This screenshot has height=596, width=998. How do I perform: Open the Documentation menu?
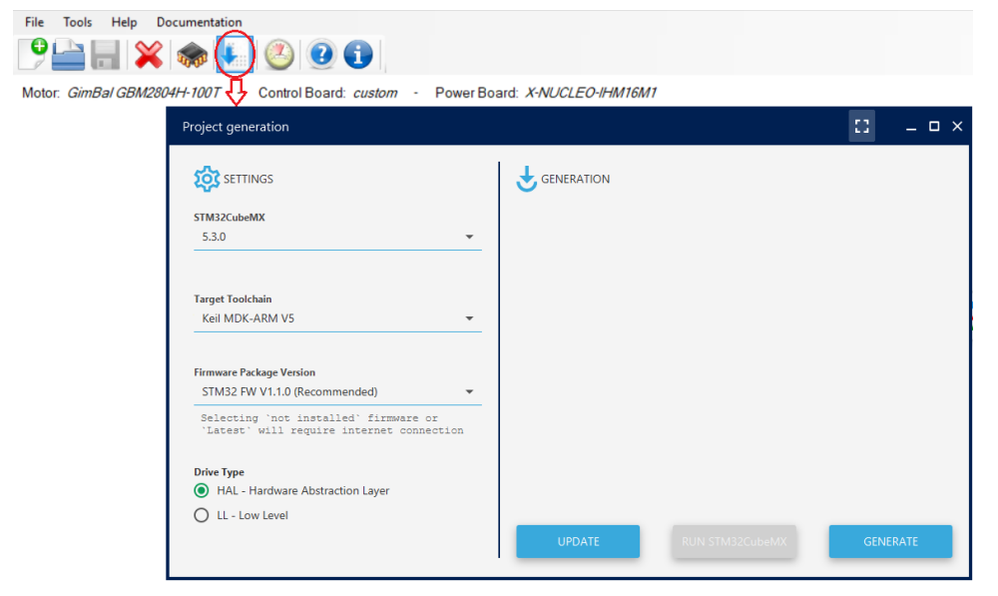[x=200, y=22]
